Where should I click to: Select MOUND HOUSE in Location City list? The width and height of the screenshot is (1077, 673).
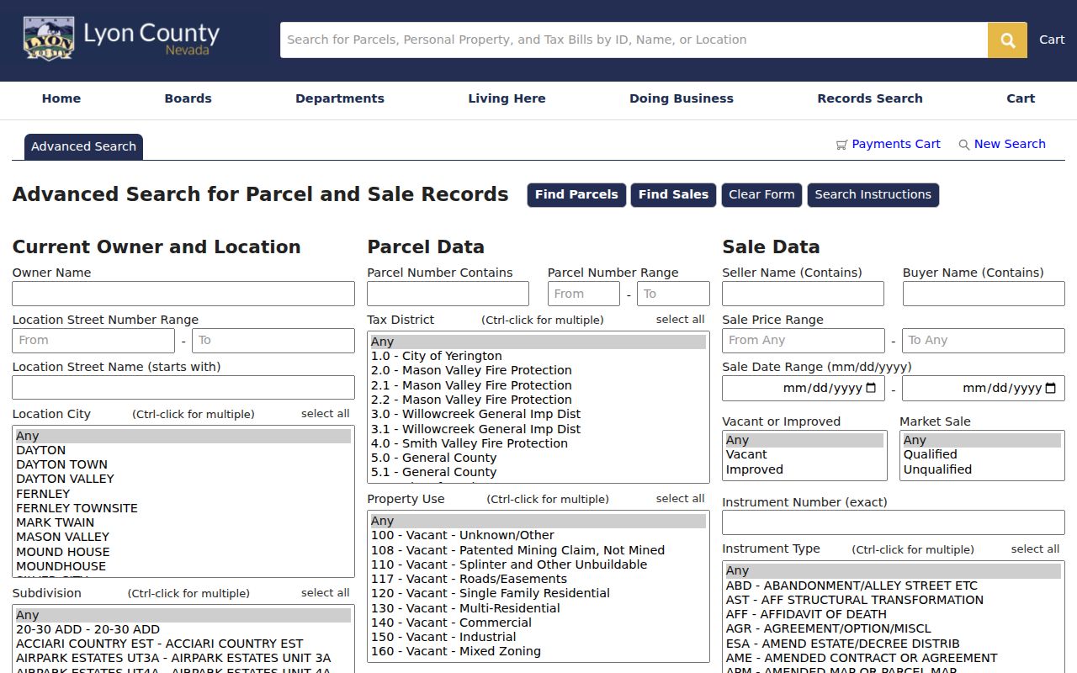click(183, 552)
